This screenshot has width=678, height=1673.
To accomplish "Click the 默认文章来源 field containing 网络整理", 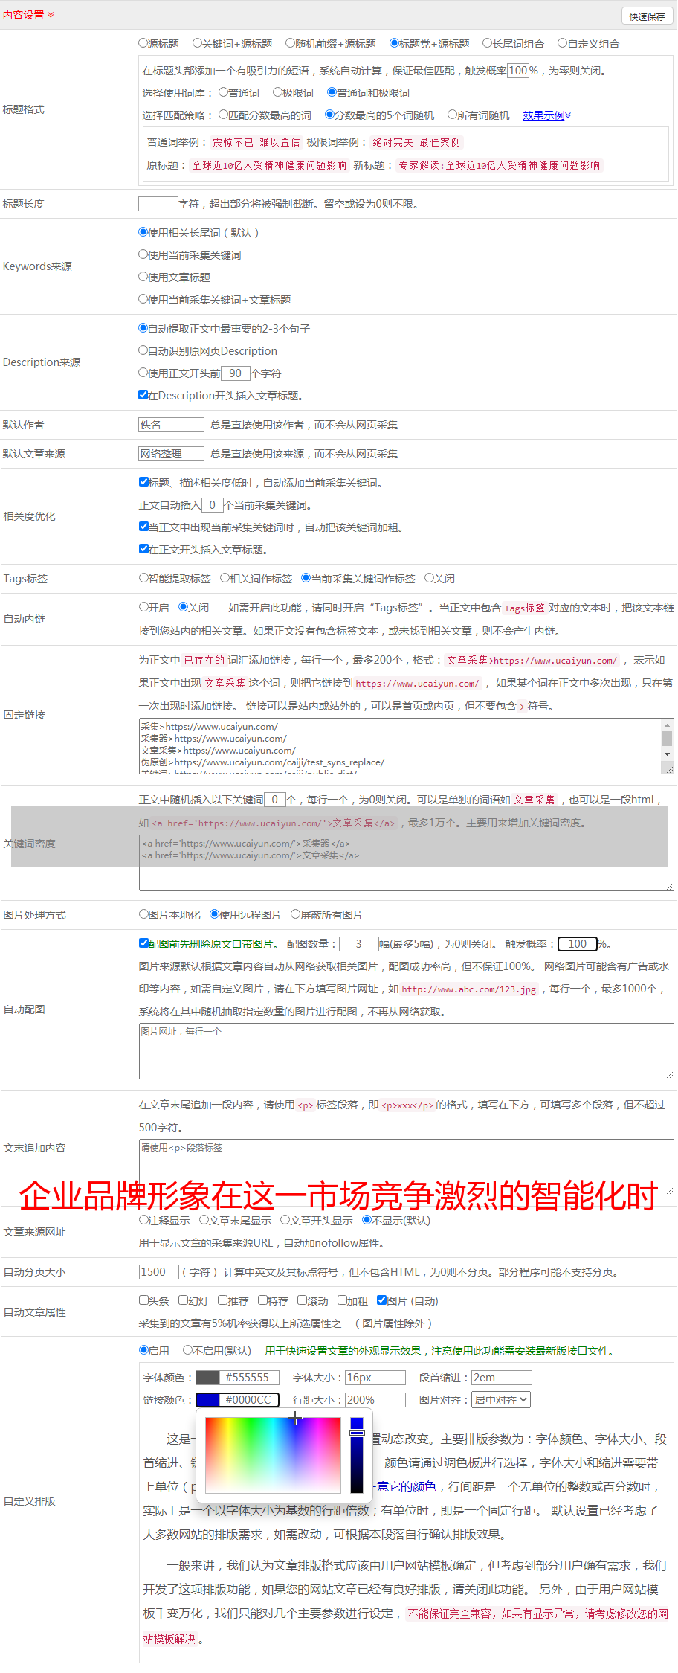I will [171, 454].
